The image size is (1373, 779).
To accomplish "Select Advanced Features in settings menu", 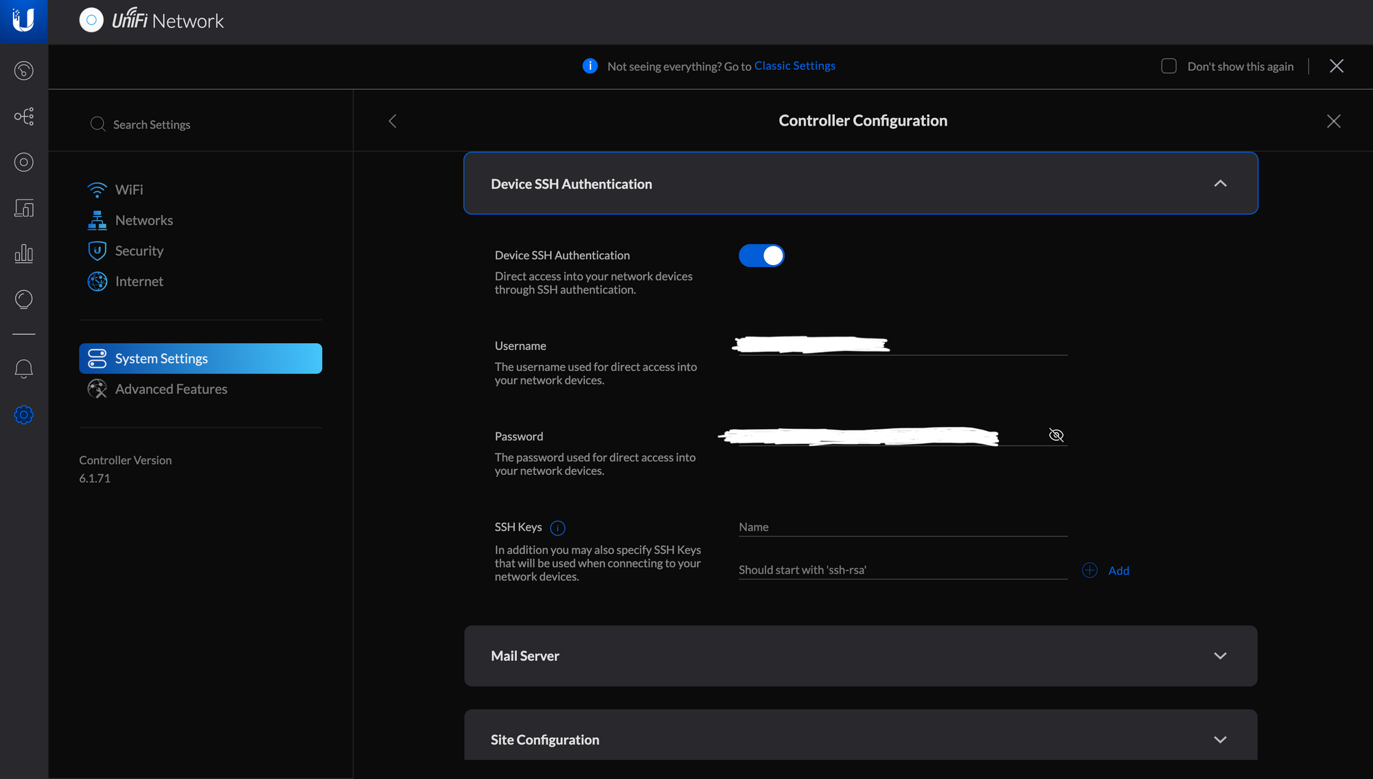I will point(171,389).
